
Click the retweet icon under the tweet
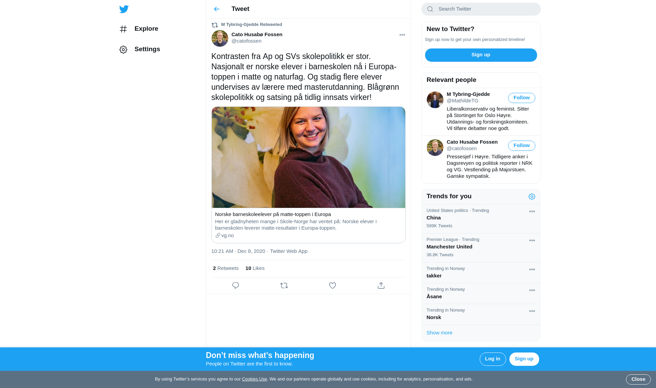[x=284, y=286]
